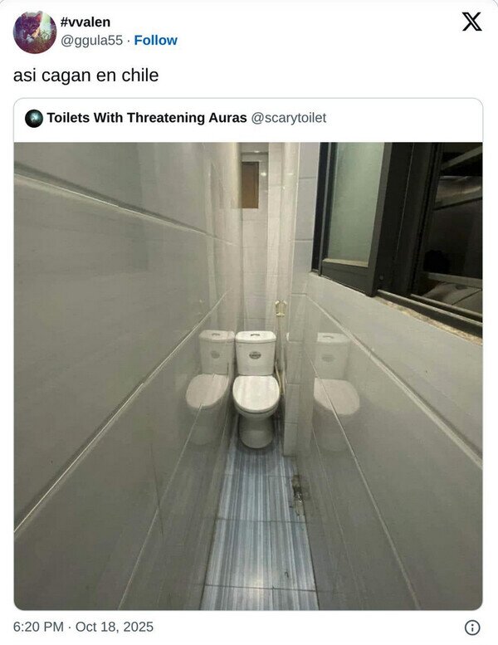Open the #vvalen display name

coord(85,22)
